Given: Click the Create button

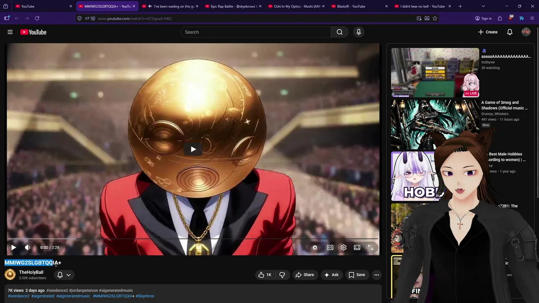Looking at the screenshot, I should [x=488, y=32].
